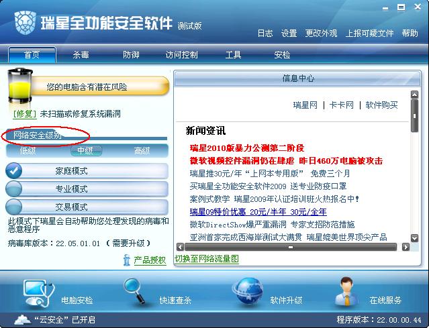Image resolution: width=429 pixels, height=328 pixels.
Task: Open 上报可疑文件 option
Action: (x=369, y=34)
